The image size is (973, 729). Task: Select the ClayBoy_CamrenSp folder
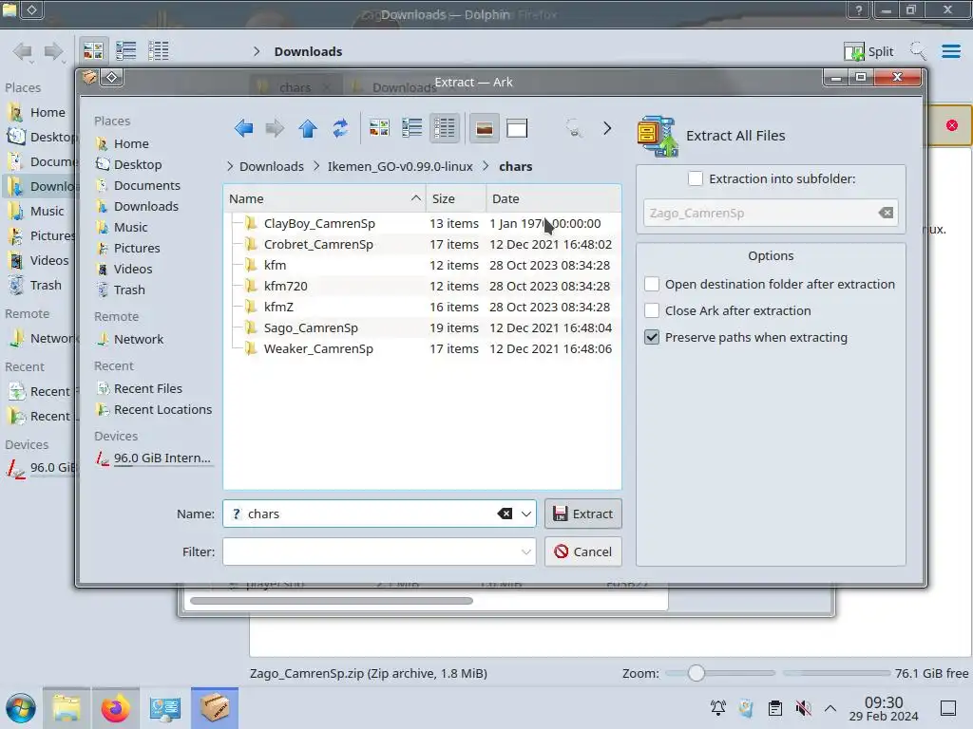coord(319,223)
